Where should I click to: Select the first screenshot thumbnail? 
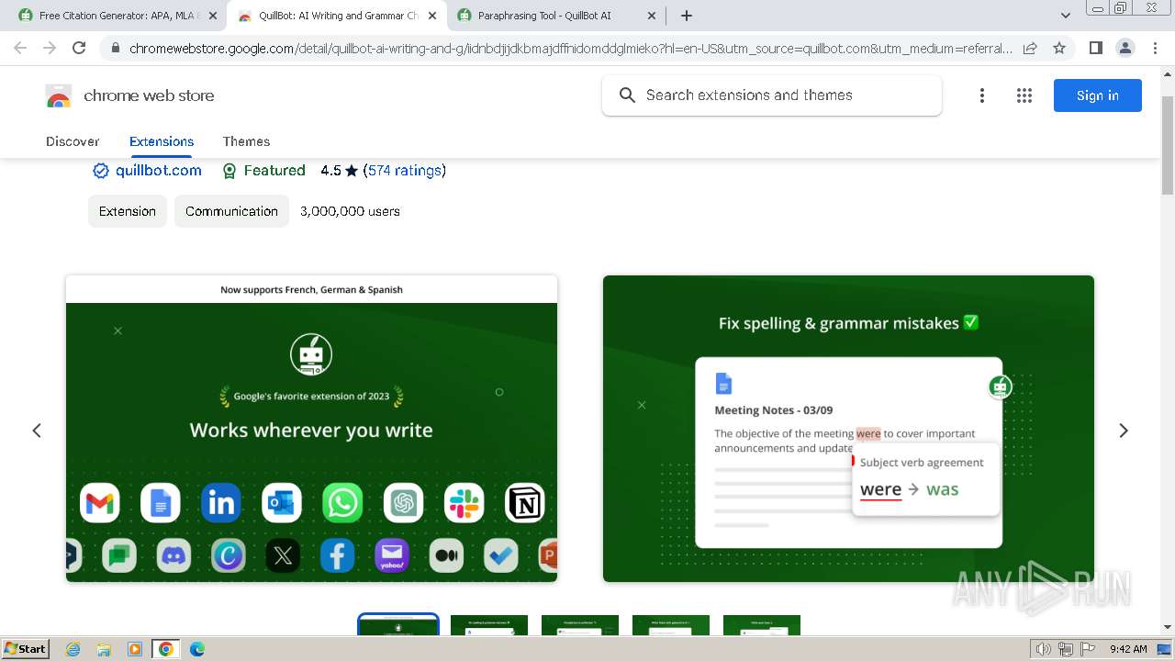pyautogui.click(x=398, y=625)
